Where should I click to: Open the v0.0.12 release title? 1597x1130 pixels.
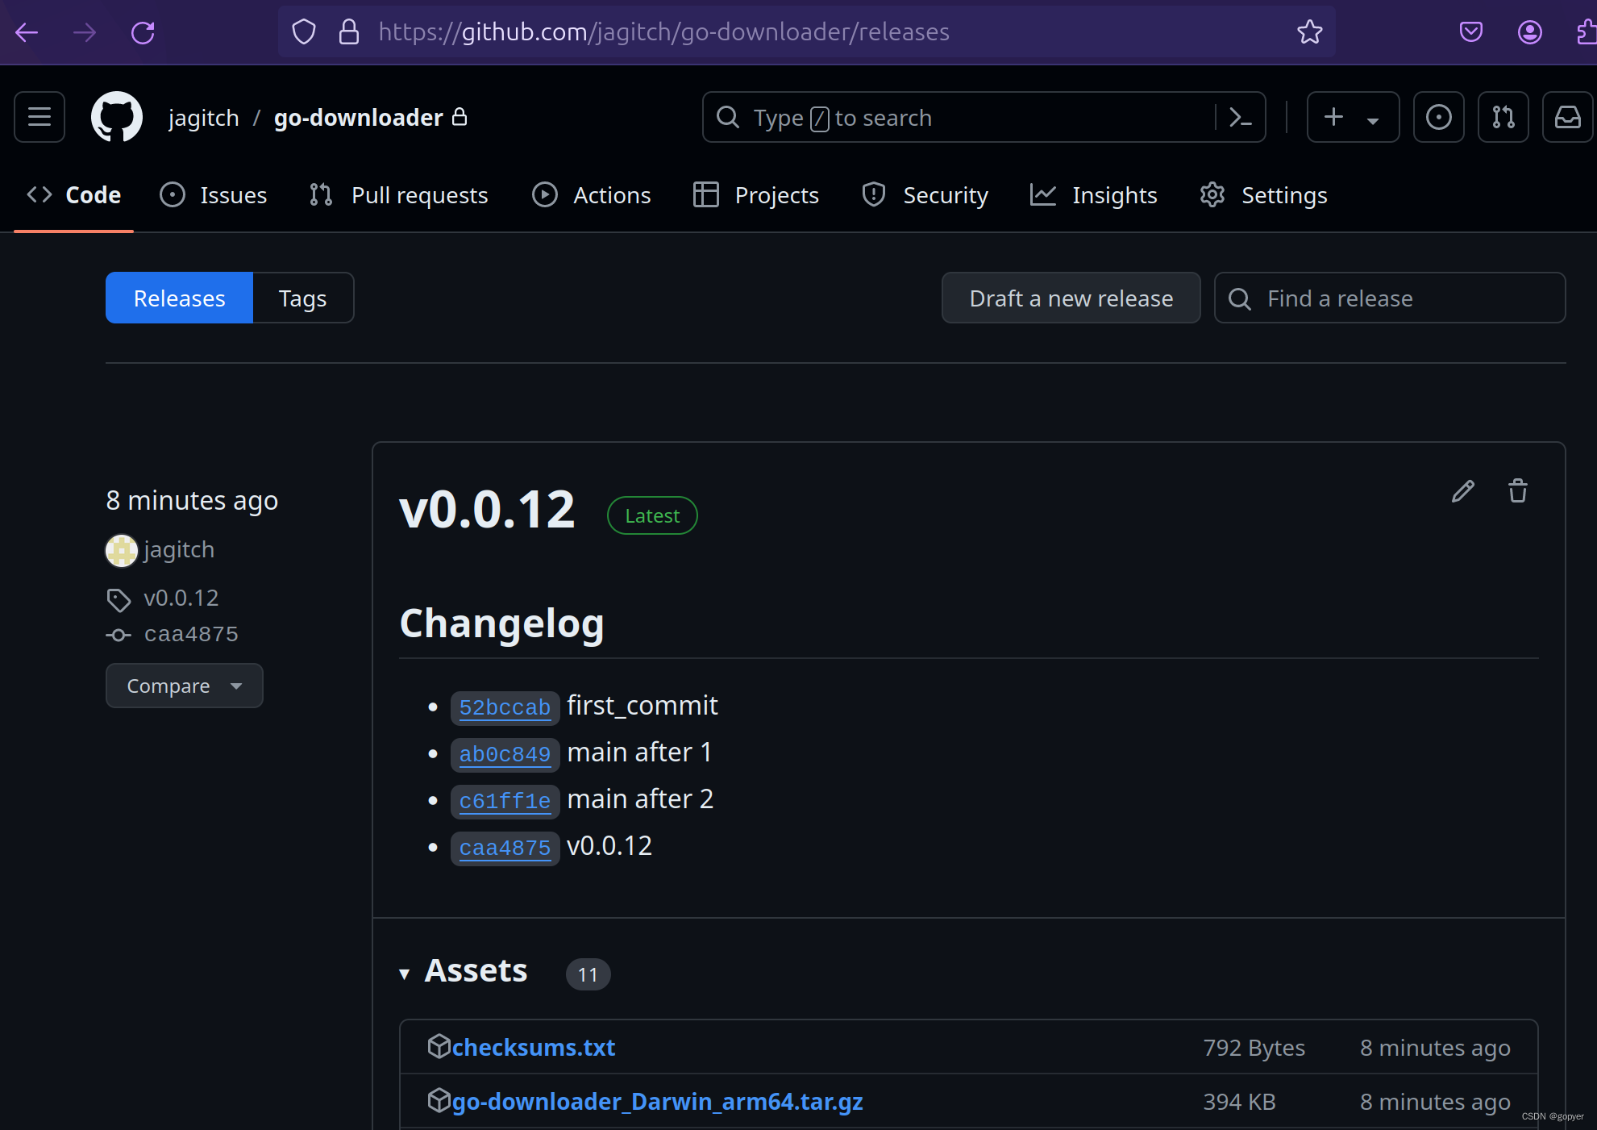pyautogui.click(x=487, y=510)
